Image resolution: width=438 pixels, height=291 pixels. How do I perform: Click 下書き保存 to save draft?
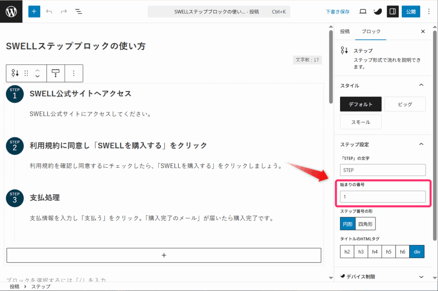tap(337, 12)
